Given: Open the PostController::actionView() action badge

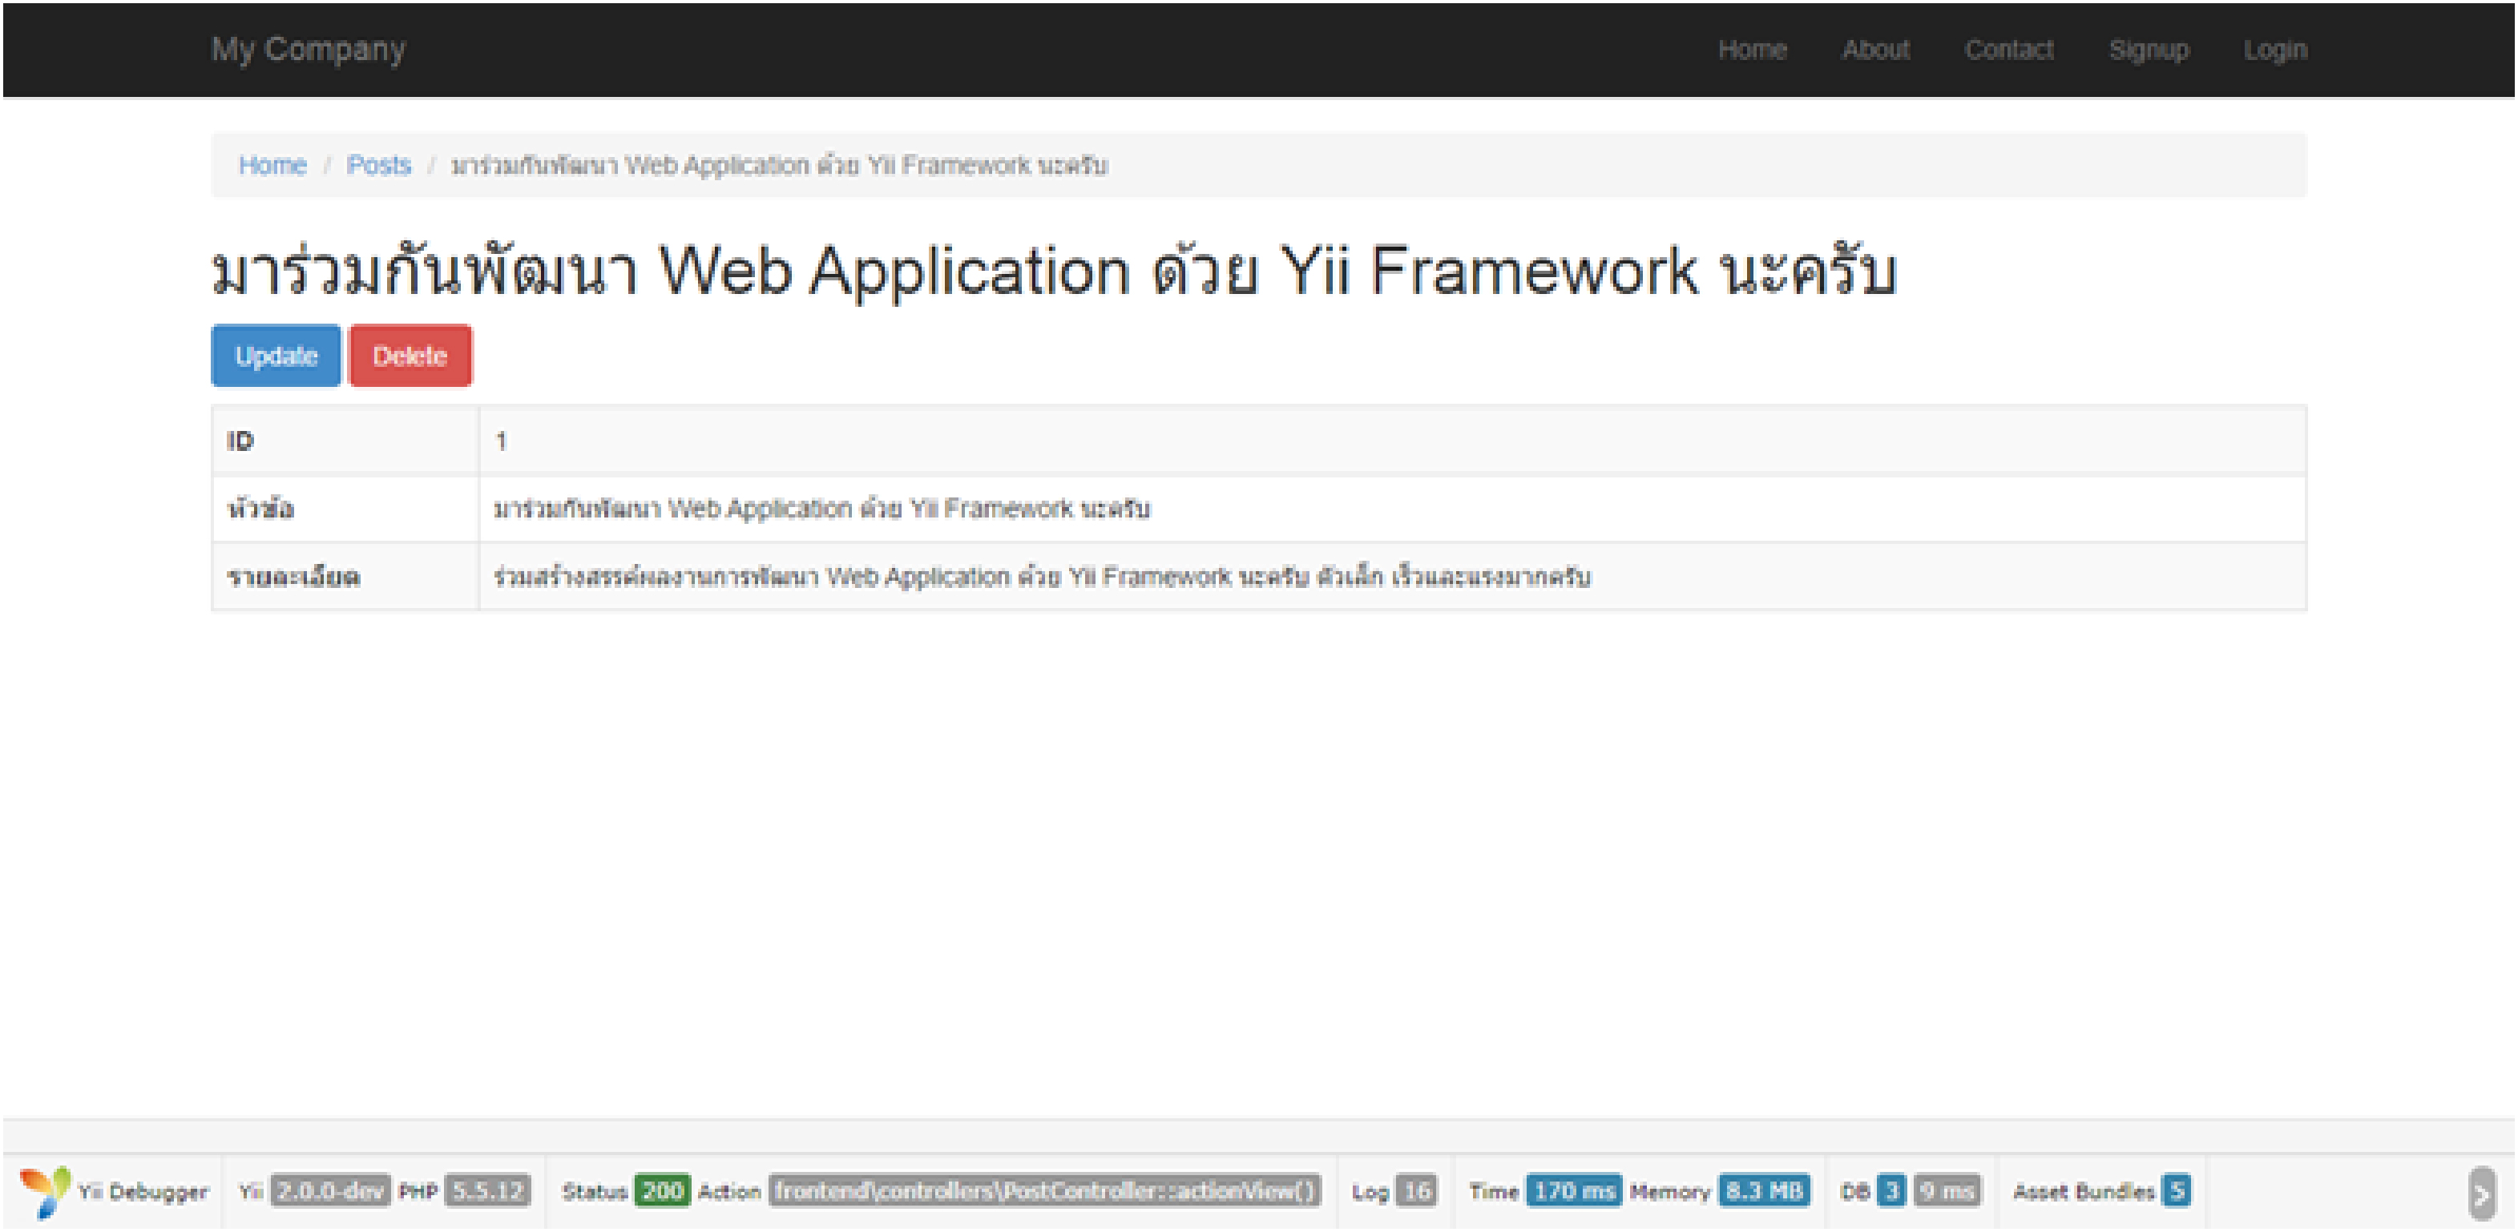Looking at the screenshot, I should (x=1044, y=1191).
